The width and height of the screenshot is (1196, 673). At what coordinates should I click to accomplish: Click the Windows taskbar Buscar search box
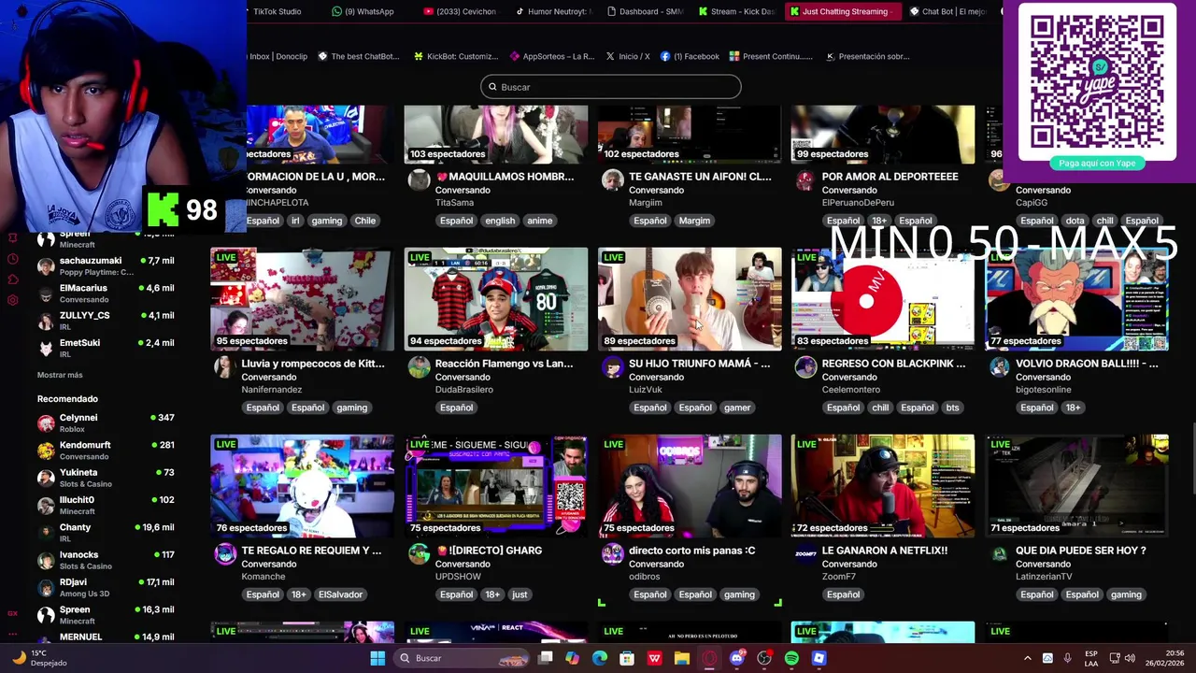point(463,658)
